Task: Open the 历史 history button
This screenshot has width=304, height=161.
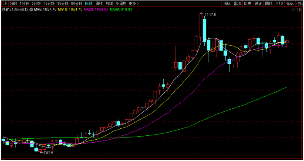Action: point(247,3)
